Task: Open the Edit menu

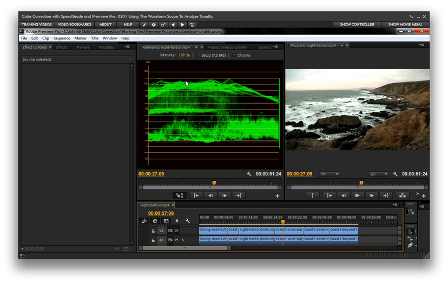Action: pyautogui.click(x=35, y=38)
